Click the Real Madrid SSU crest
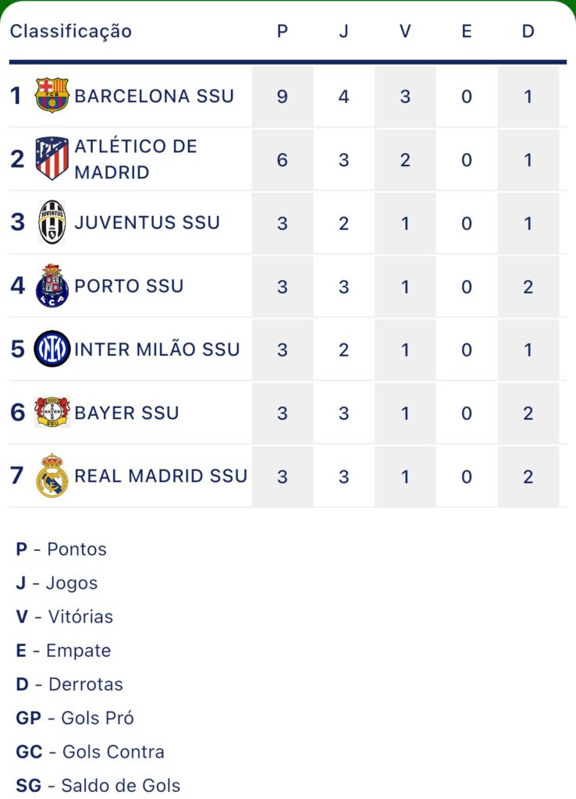The width and height of the screenshot is (576, 799). [52, 475]
